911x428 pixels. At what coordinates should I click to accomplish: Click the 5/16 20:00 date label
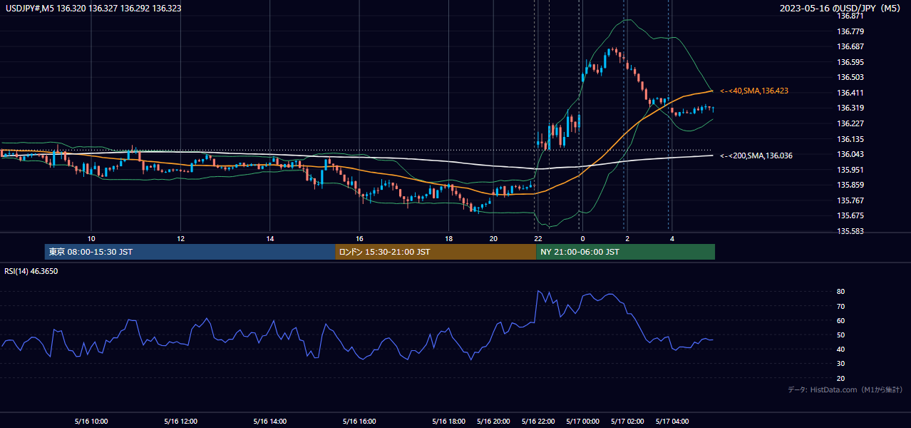point(493,422)
